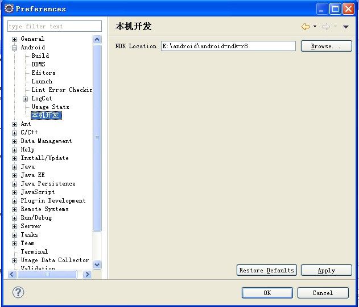Viewport: 359px width, 307px height.
Task: Click Restore Defaults button
Action: coord(267,270)
